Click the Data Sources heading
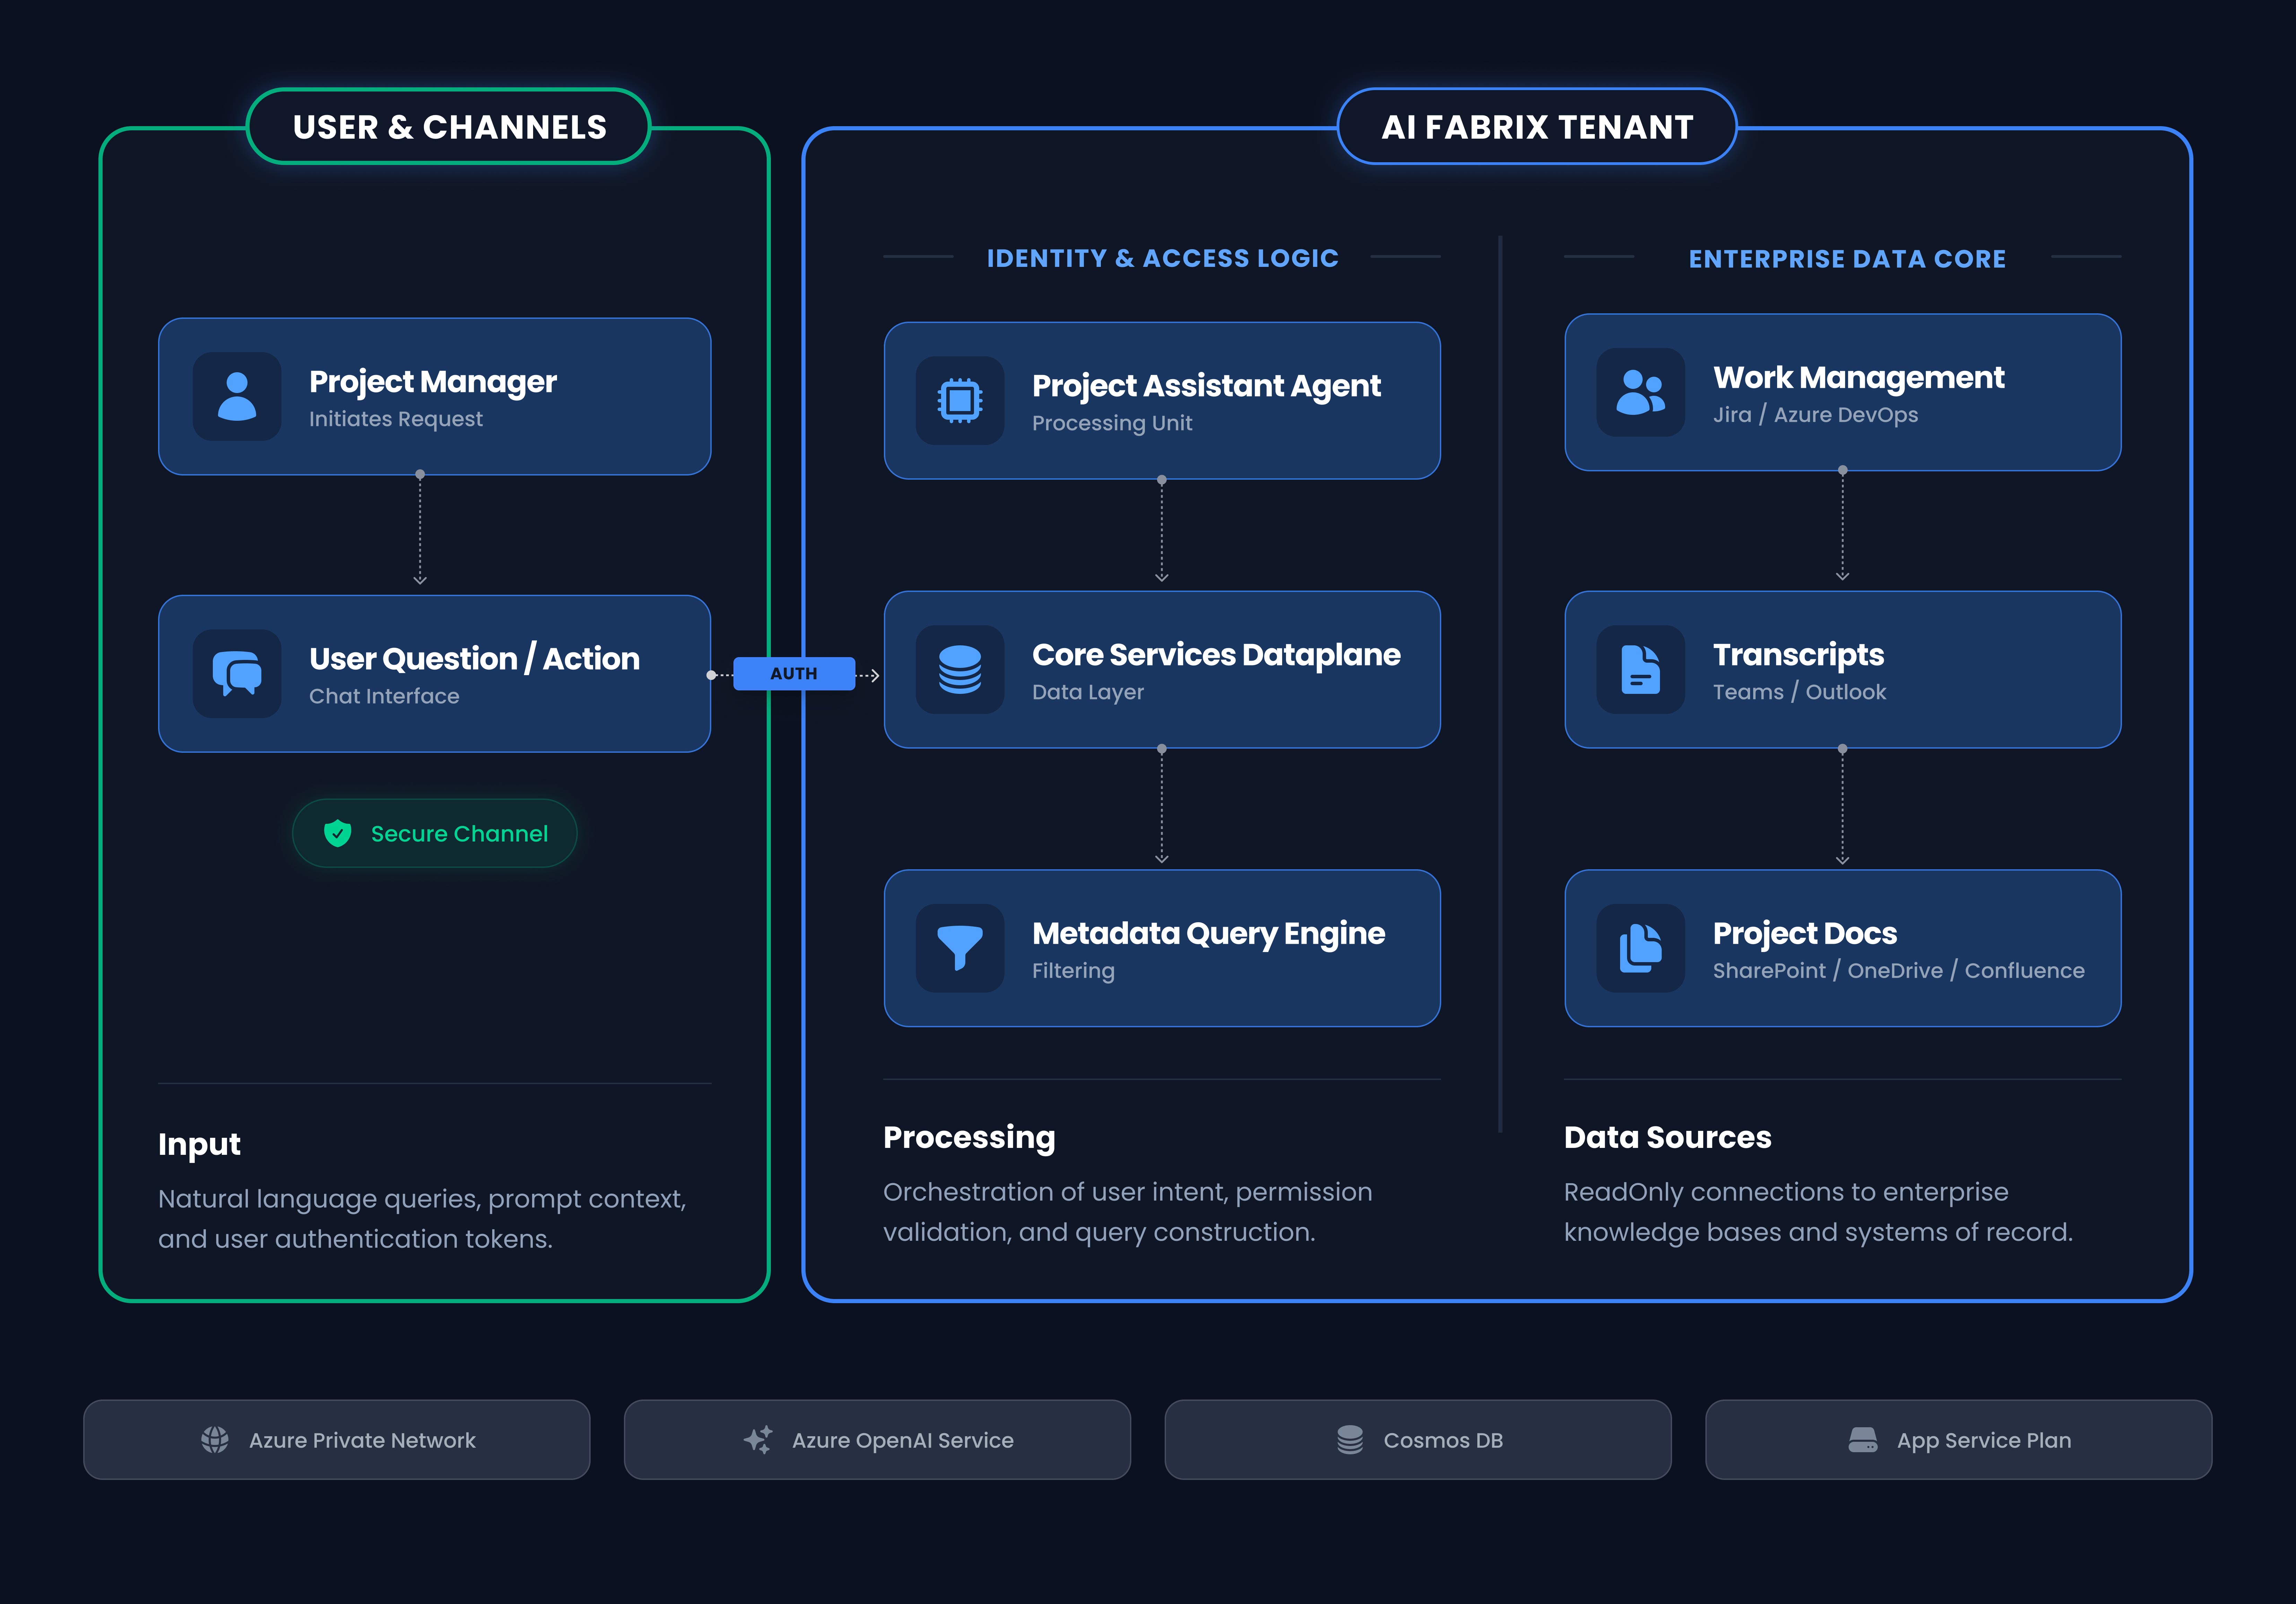2296x1604 pixels. click(x=1667, y=1137)
